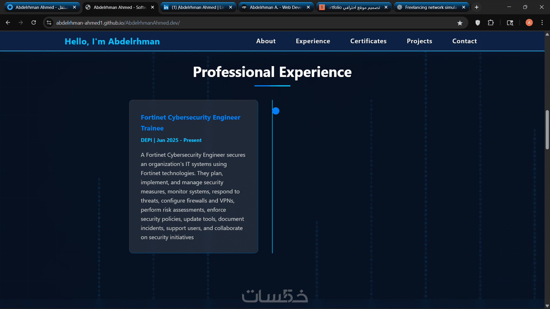Jump to Contact section

pyautogui.click(x=464, y=41)
